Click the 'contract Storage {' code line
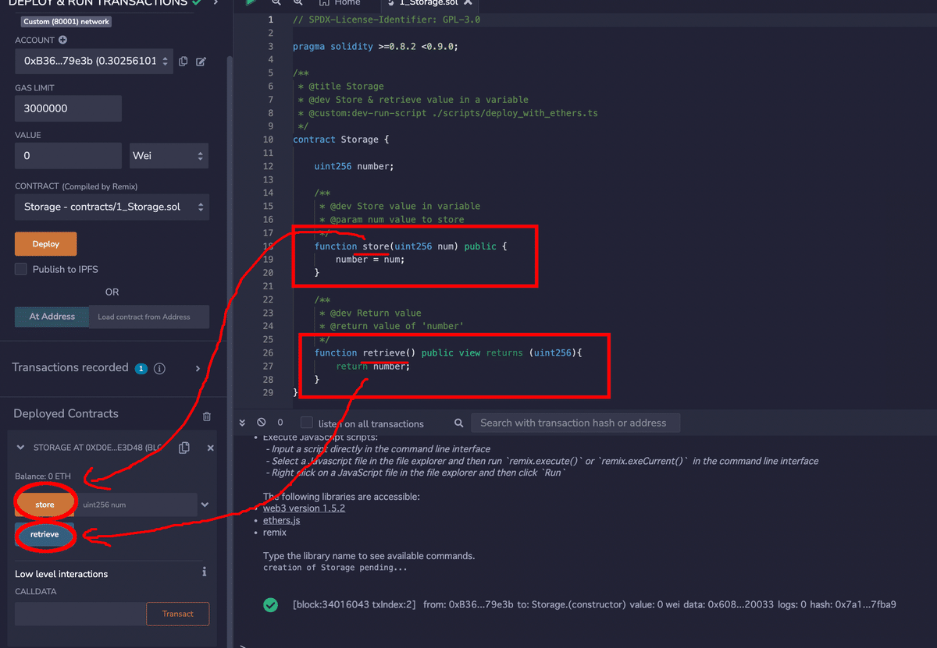937x648 pixels. tap(340, 140)
